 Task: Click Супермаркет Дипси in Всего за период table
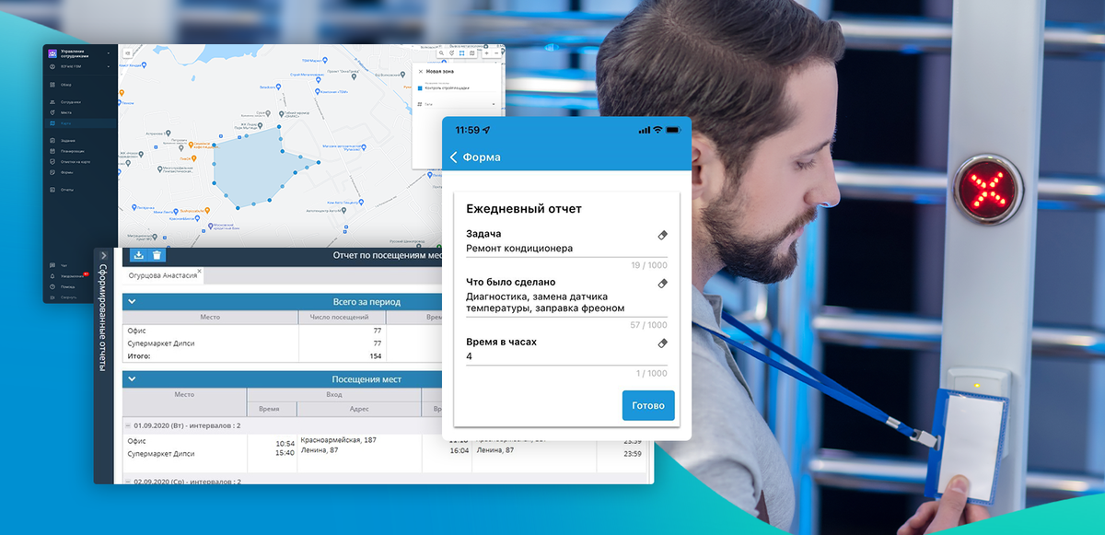tap(161, 343)
